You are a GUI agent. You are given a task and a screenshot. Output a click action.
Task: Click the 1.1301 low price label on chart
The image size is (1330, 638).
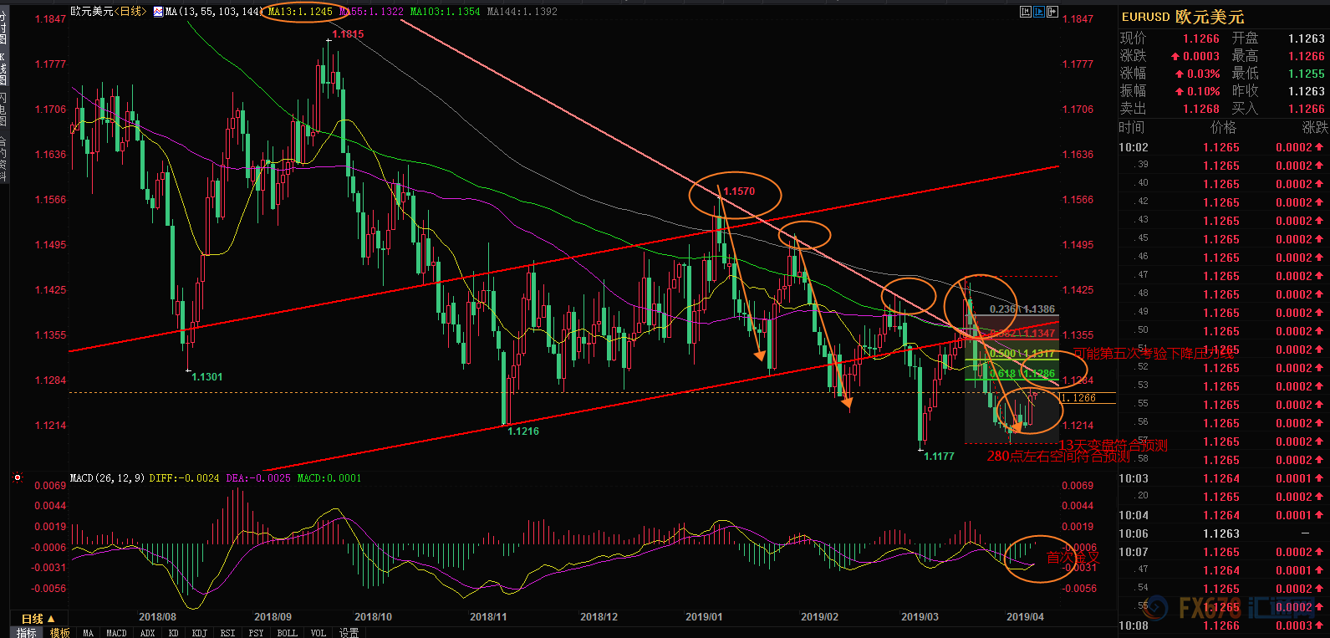click(x=207, y=377)
